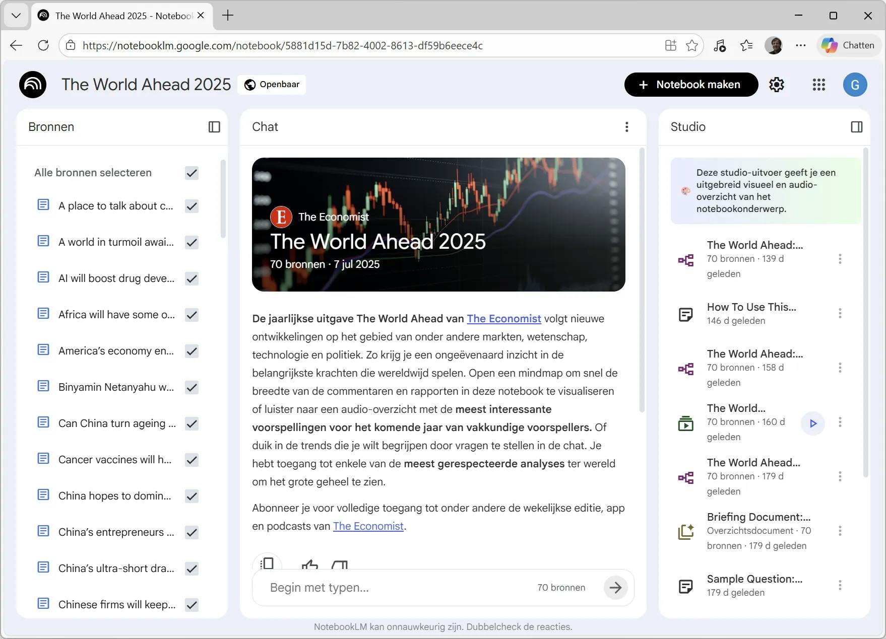
Task: Click the 'Openbaar' visibility chip
Action: point(272,85)
